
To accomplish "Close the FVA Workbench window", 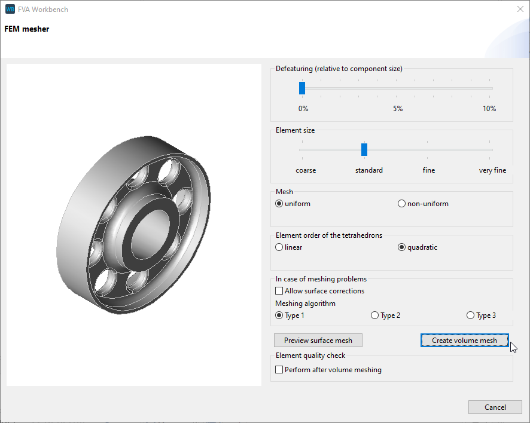I will click(520, 9).
